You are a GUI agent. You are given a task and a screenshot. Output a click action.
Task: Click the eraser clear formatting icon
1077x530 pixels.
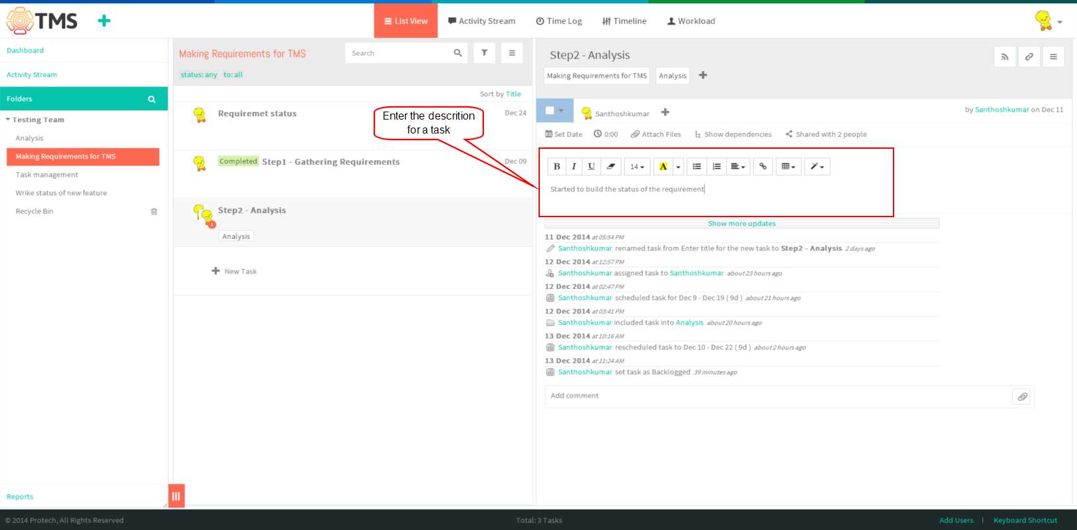(x=611, y=167)
